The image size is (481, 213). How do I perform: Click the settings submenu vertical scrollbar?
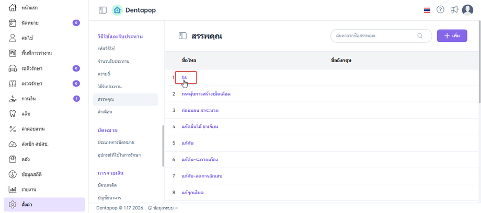tap(163, 145)
